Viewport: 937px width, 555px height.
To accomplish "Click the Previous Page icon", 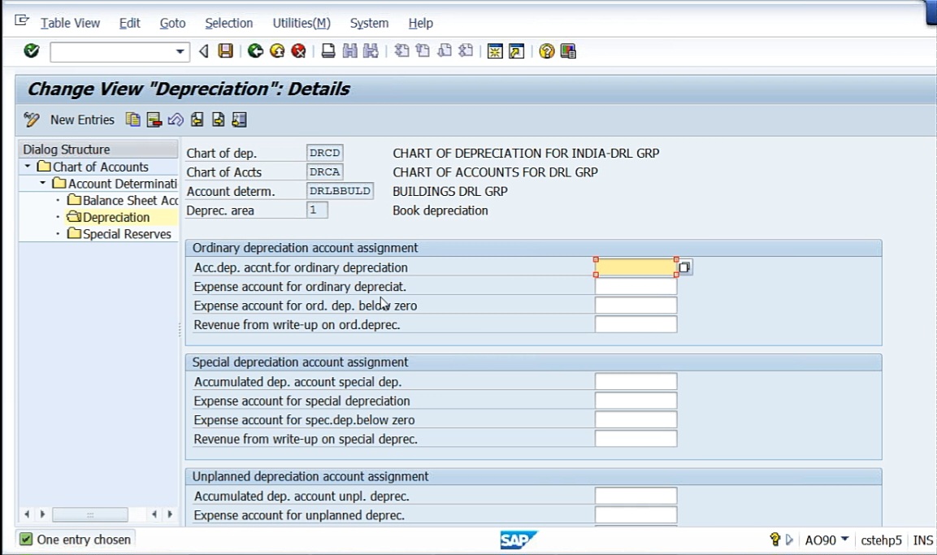I will coord(423,51).
